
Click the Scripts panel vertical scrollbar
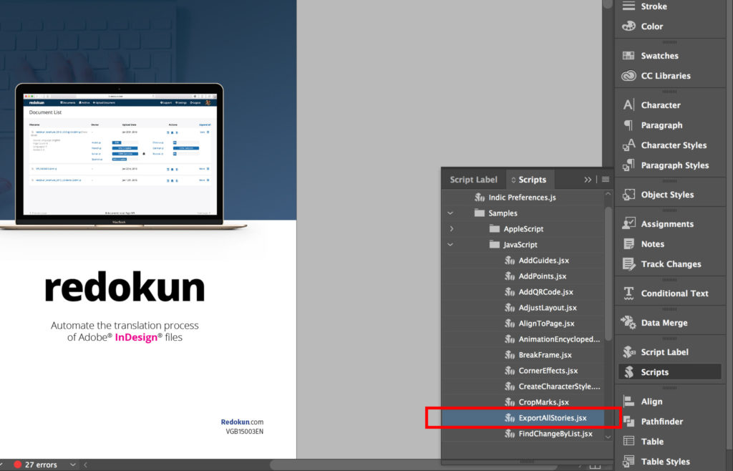click(x=608, y=273)
